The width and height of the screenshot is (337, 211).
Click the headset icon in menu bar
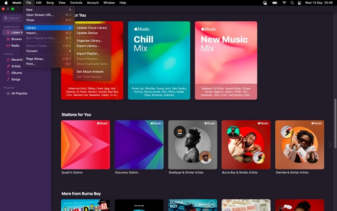pyautogui.click(x=265, y=3)
